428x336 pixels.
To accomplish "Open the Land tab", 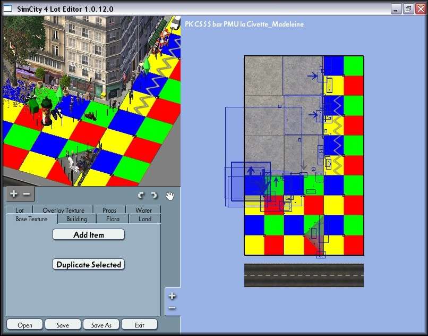I will [x=144, y=219].
